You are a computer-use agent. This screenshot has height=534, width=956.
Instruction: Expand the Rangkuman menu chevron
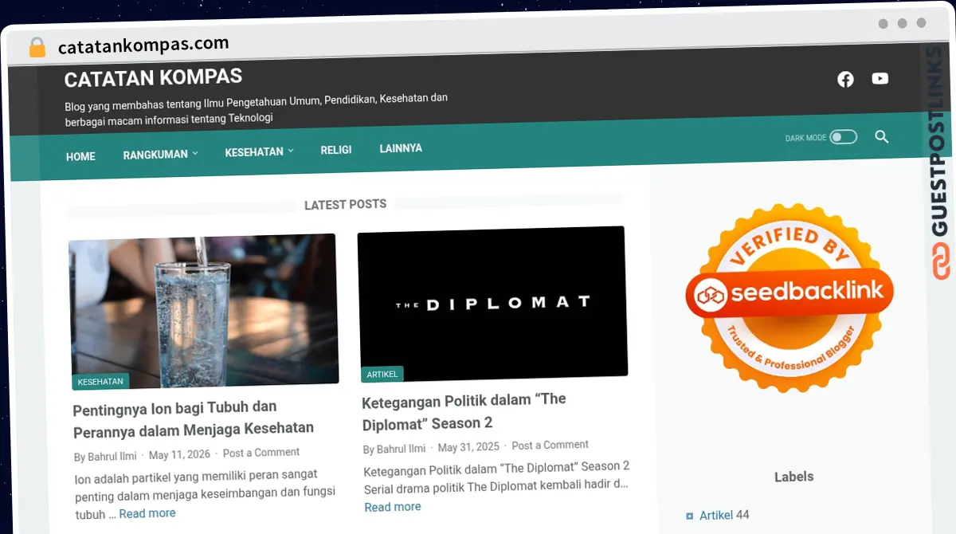pyautogui.click(x=195, y=153)
